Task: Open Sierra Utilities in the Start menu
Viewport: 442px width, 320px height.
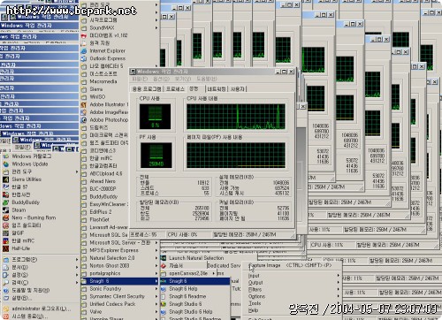Action: click(27, 179)
